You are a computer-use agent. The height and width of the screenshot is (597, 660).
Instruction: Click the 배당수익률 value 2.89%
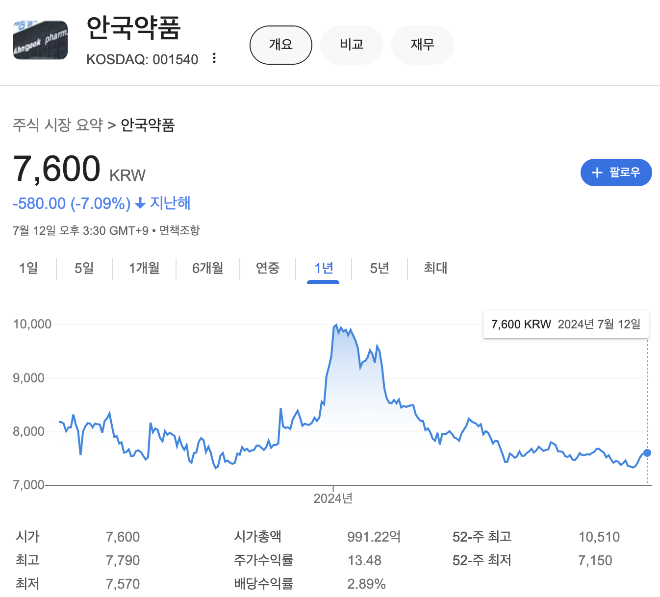(x=366, y=584)
